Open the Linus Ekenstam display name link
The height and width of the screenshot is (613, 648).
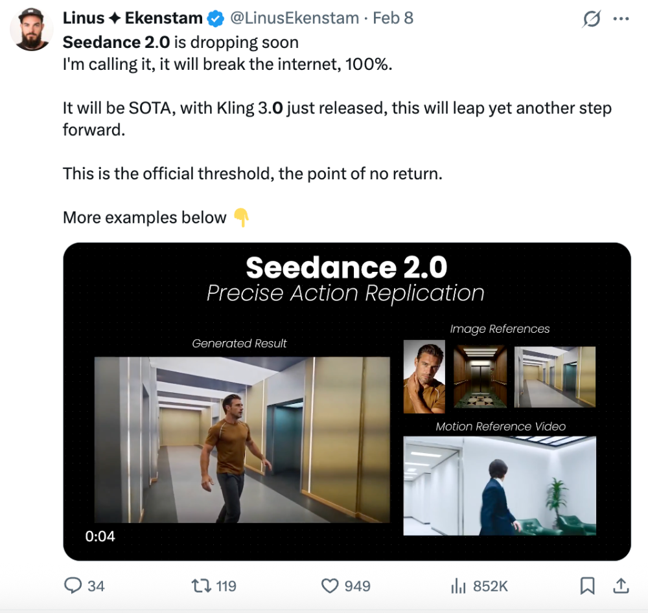click(132, 18)
